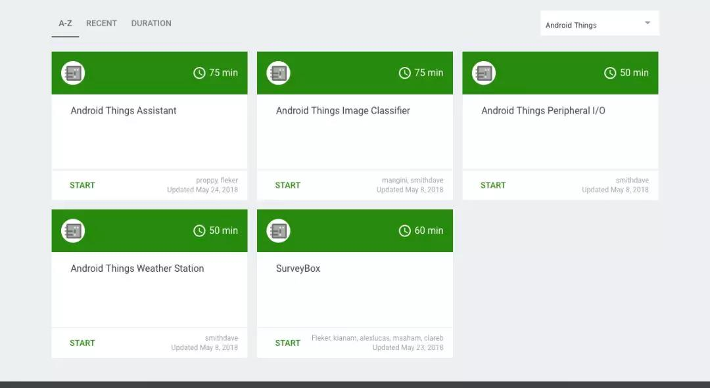
Task: Click the clock icon on SurveyBox card
Action: [405, 230]
